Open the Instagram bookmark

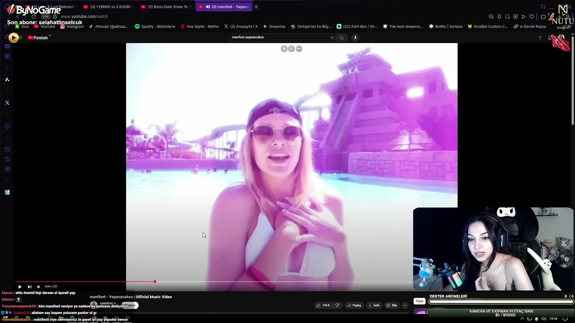pos(72,26)
